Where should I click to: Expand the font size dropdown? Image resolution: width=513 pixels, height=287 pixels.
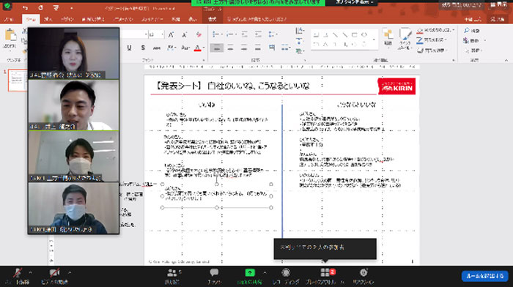pos(162,34)
